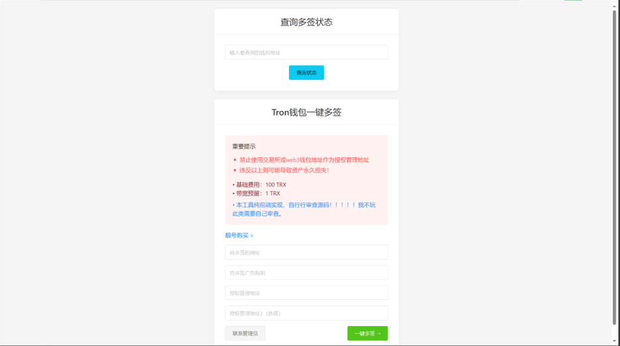Viewport: 620px width, 346px height.
Task: Click the red warning starting 禁止使用交易所
Action: pos(304,160)
